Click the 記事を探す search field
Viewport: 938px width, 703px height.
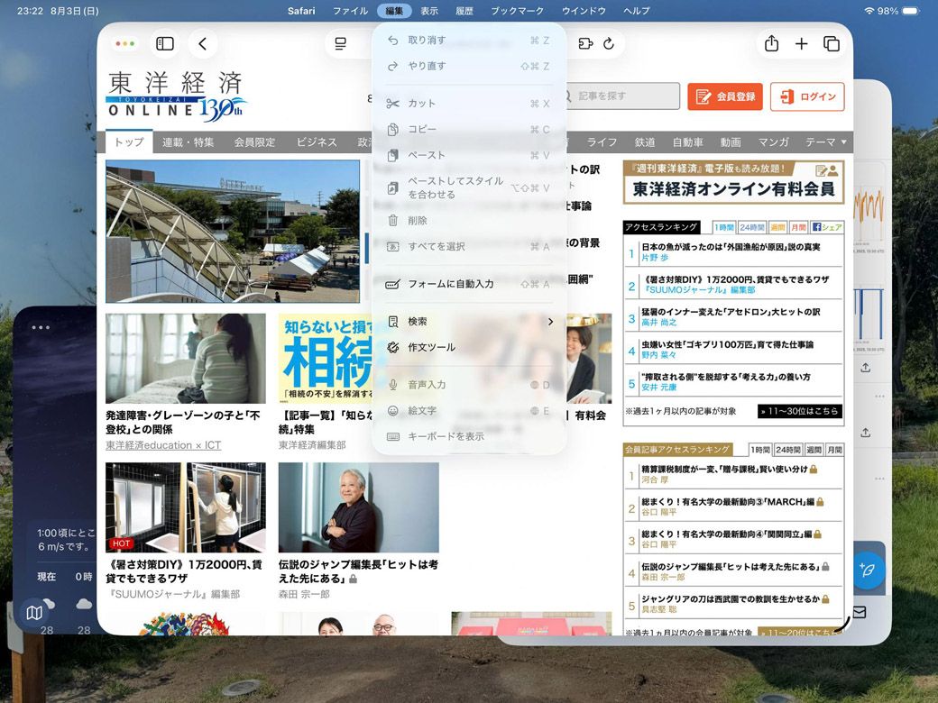(622, 96)
